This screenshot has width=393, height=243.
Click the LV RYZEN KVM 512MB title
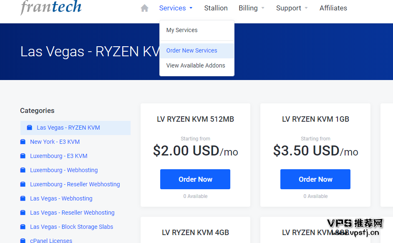point(196,119)
